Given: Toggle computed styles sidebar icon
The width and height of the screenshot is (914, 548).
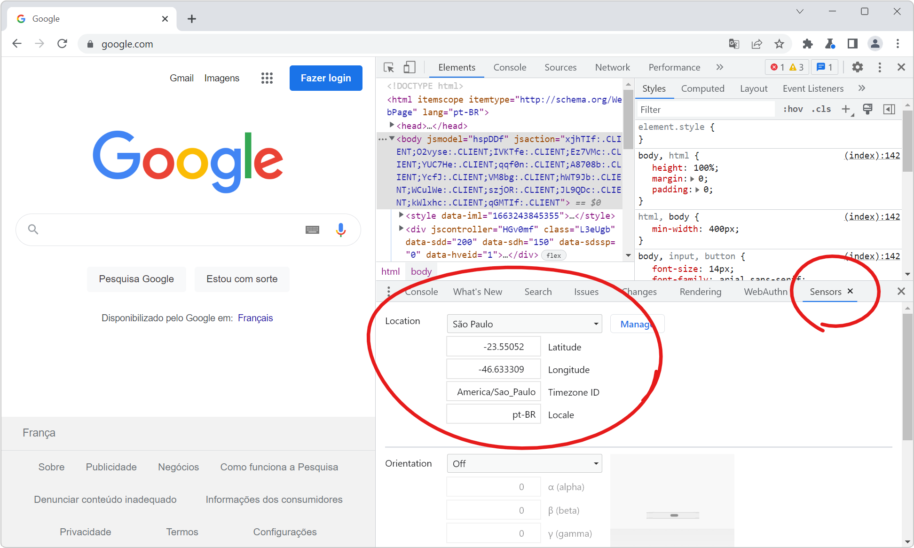Looking at the screenshot, I should coord(889,109).
